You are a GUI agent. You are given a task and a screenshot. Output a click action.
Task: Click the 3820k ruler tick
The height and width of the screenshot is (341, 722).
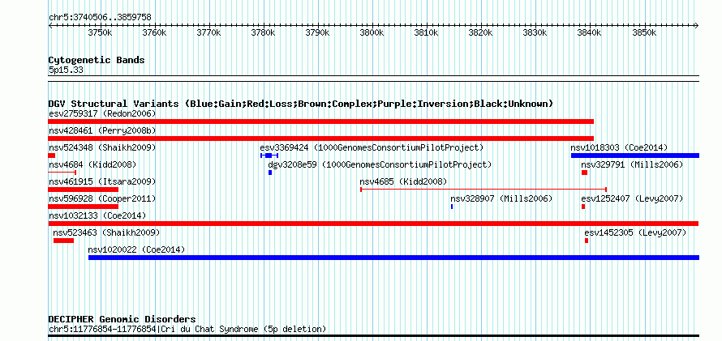(x=481, y=32)
